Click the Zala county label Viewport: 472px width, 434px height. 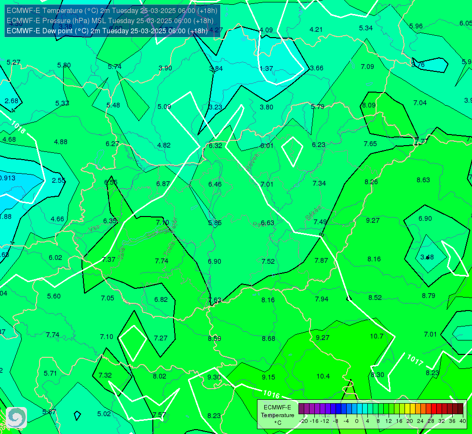tap(121, 253)
